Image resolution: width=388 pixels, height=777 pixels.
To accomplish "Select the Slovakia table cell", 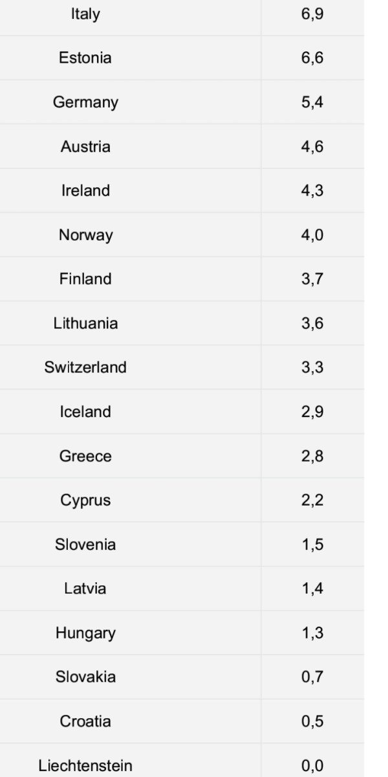I will click(x=85, y=677).
